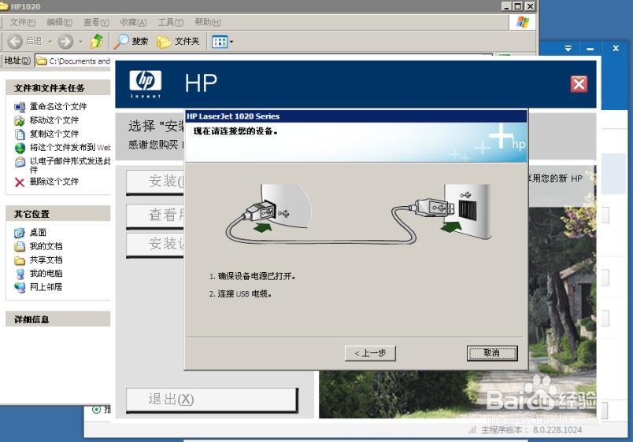The height and width of the screenshot is (442, 633).
Task: Click the 安装 button in HP installer
Action: coord(155,182)
